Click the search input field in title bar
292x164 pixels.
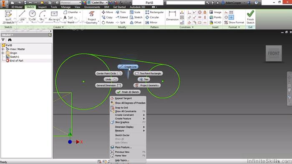[x=185, y=2]
